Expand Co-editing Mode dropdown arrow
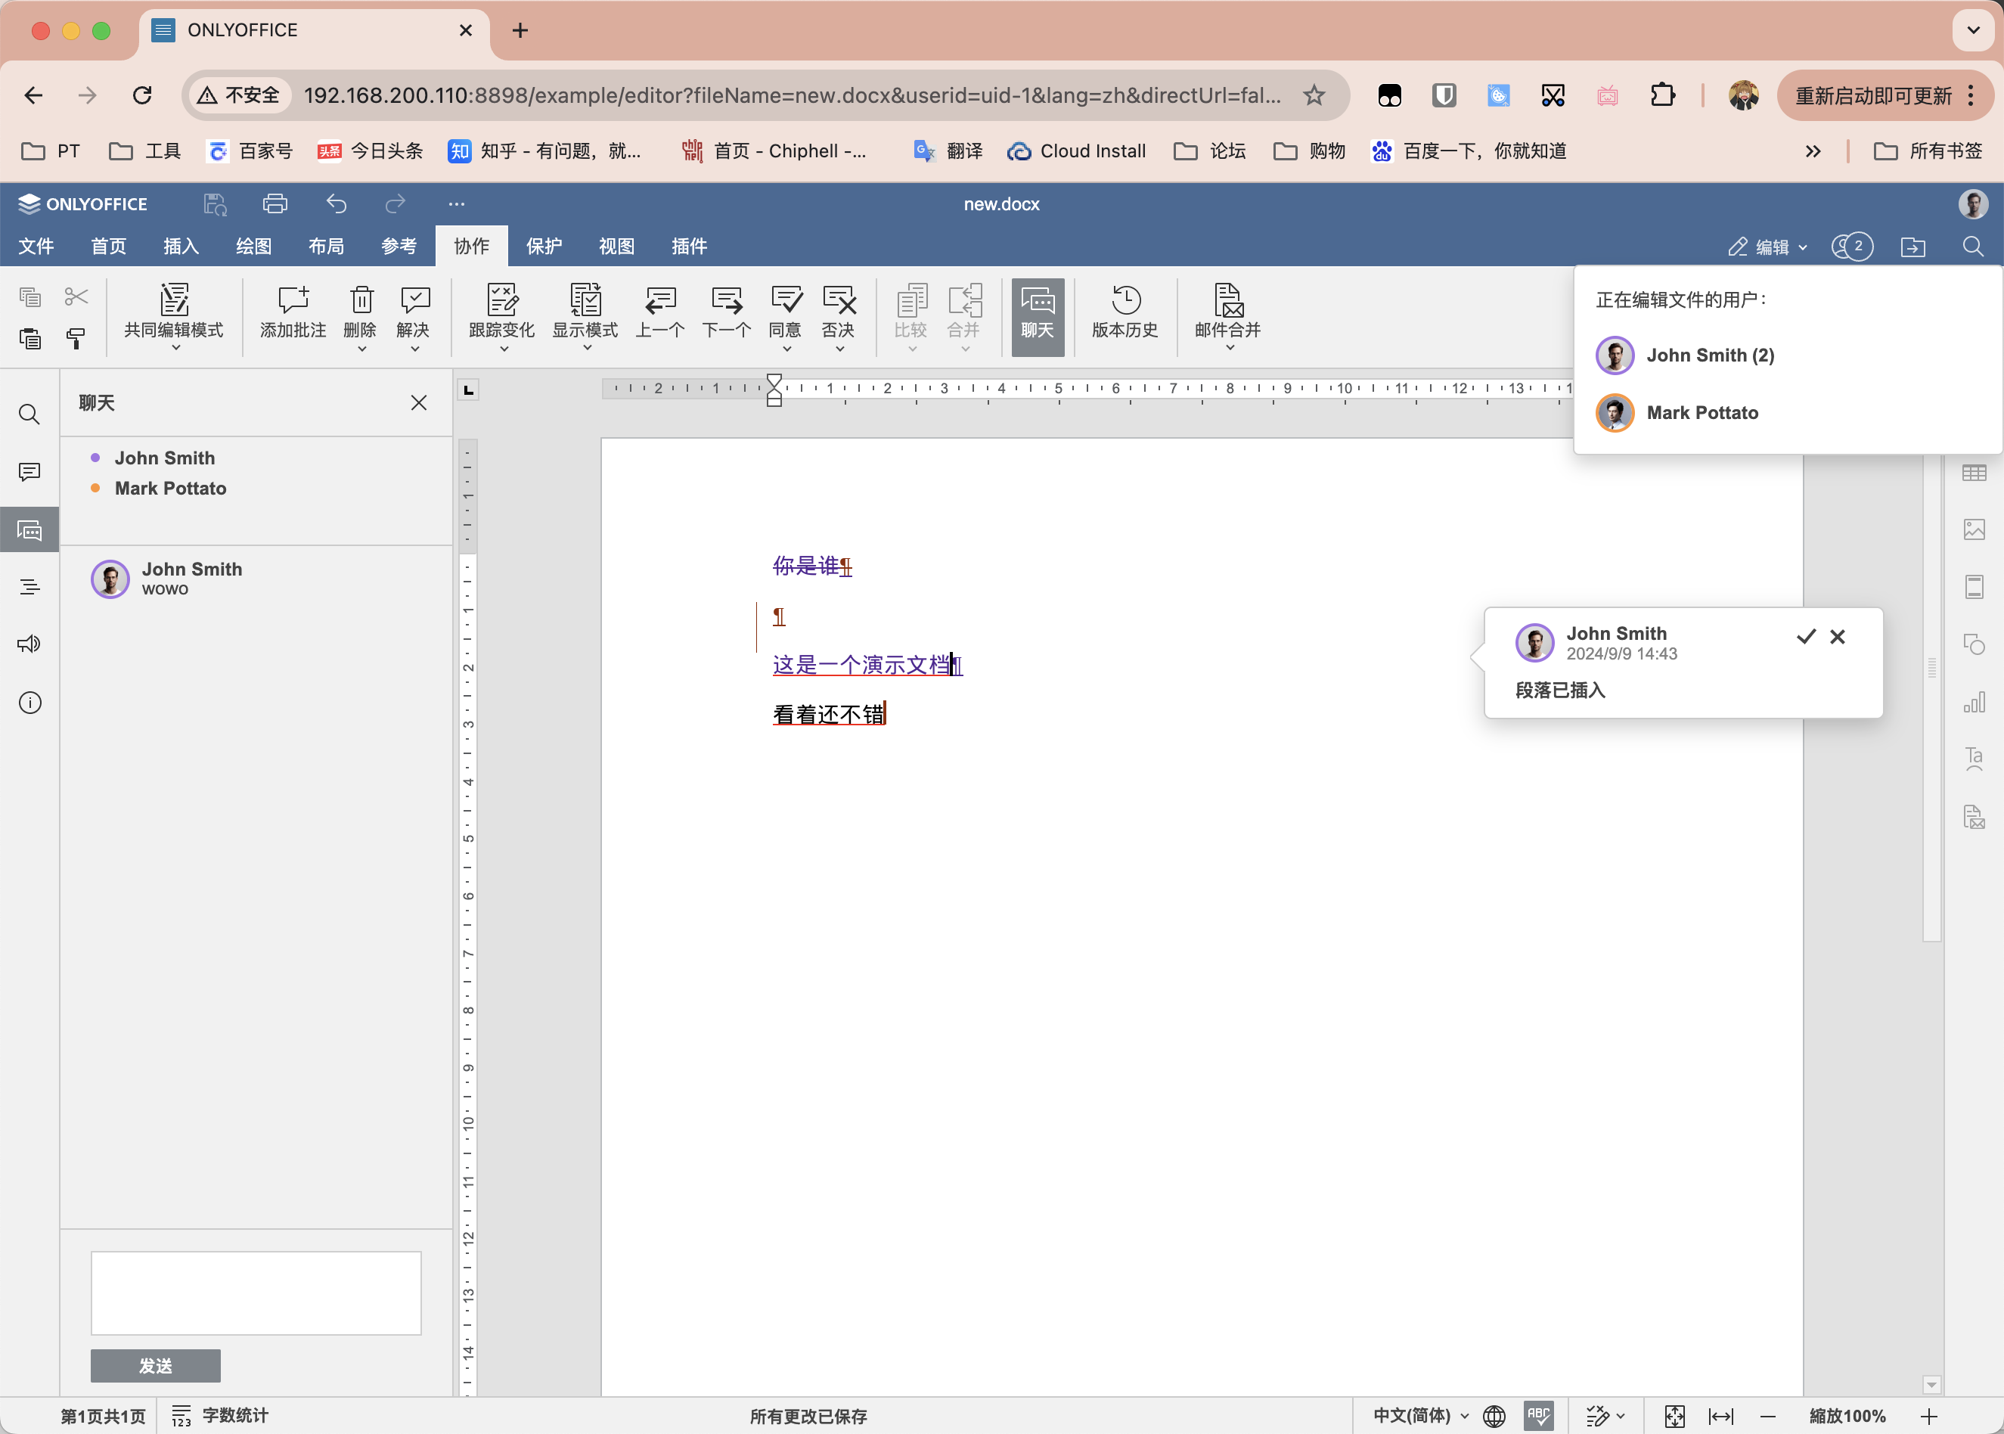Screen dimensions: 2004x1434 point(175,349)
